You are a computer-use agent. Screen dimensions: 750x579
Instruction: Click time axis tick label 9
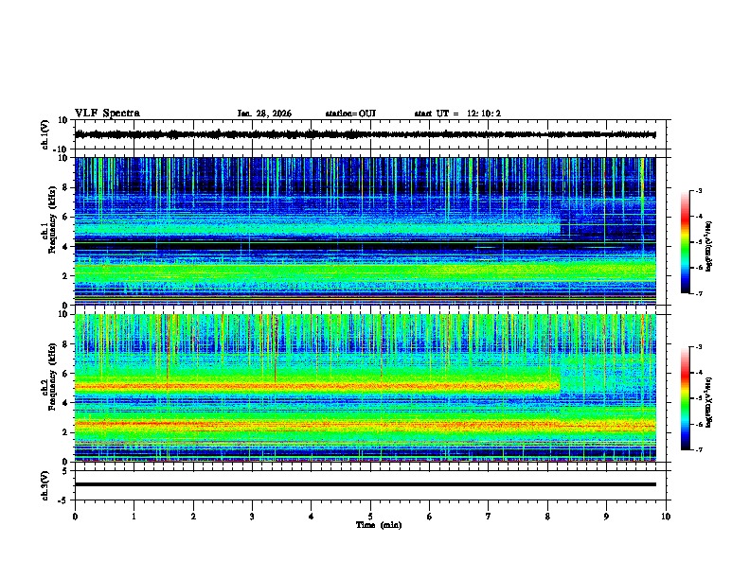606,517
